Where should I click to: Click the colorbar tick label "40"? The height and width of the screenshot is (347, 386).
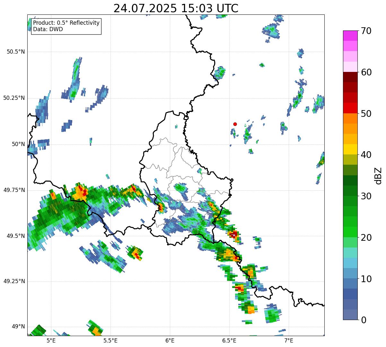[366, 155]
